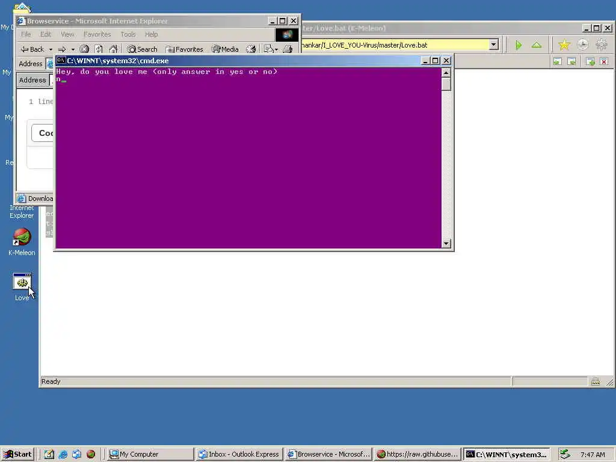Switch to cmd.exe taskbar button
The image size is (616, 462).
point(507,454)
